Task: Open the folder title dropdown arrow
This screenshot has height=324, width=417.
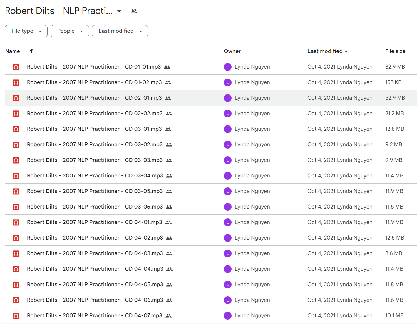Action: (119, 11)
